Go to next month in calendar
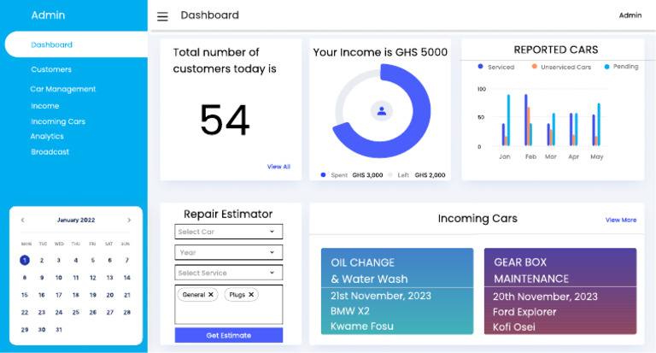This screenshot has width=656, height=353. 129,220
